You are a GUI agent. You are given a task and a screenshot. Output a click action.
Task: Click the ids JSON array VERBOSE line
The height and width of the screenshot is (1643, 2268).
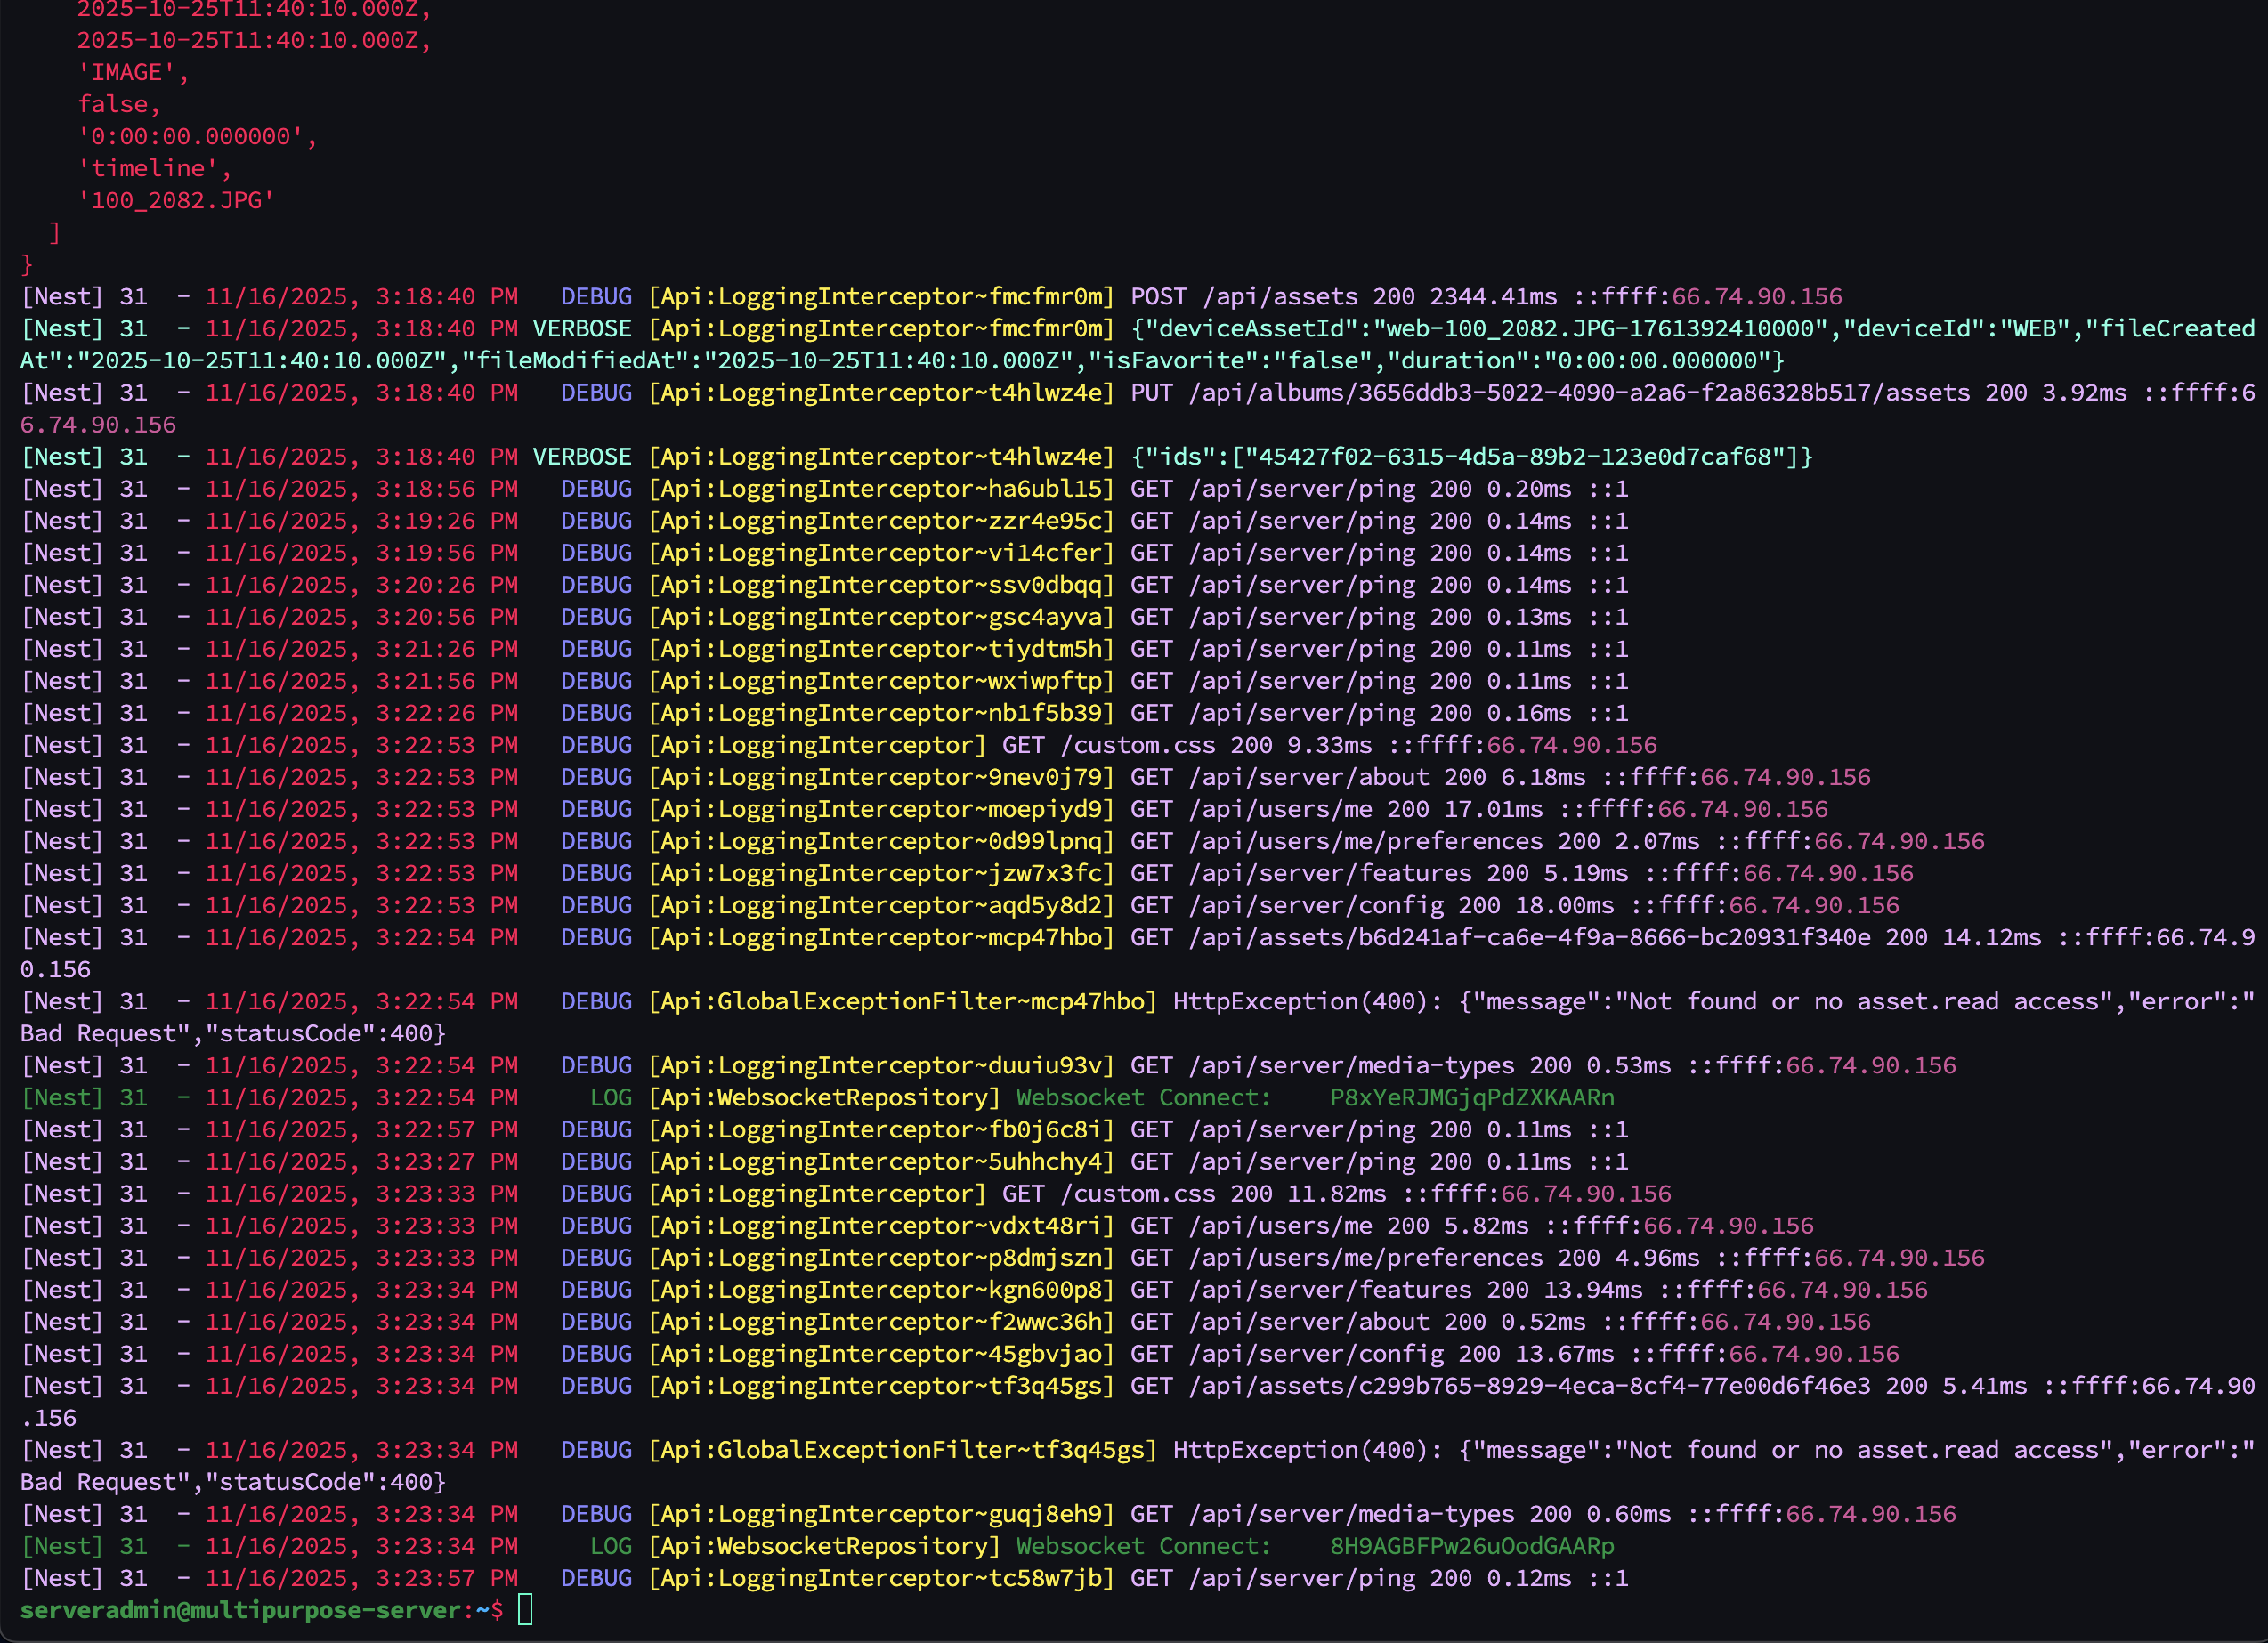point(1470,457)
